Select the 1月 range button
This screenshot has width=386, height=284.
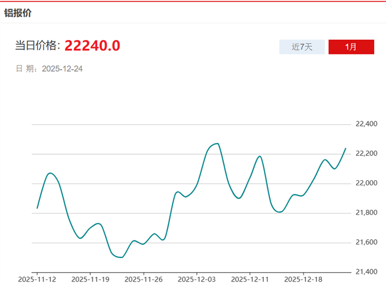tap(351, 46)
